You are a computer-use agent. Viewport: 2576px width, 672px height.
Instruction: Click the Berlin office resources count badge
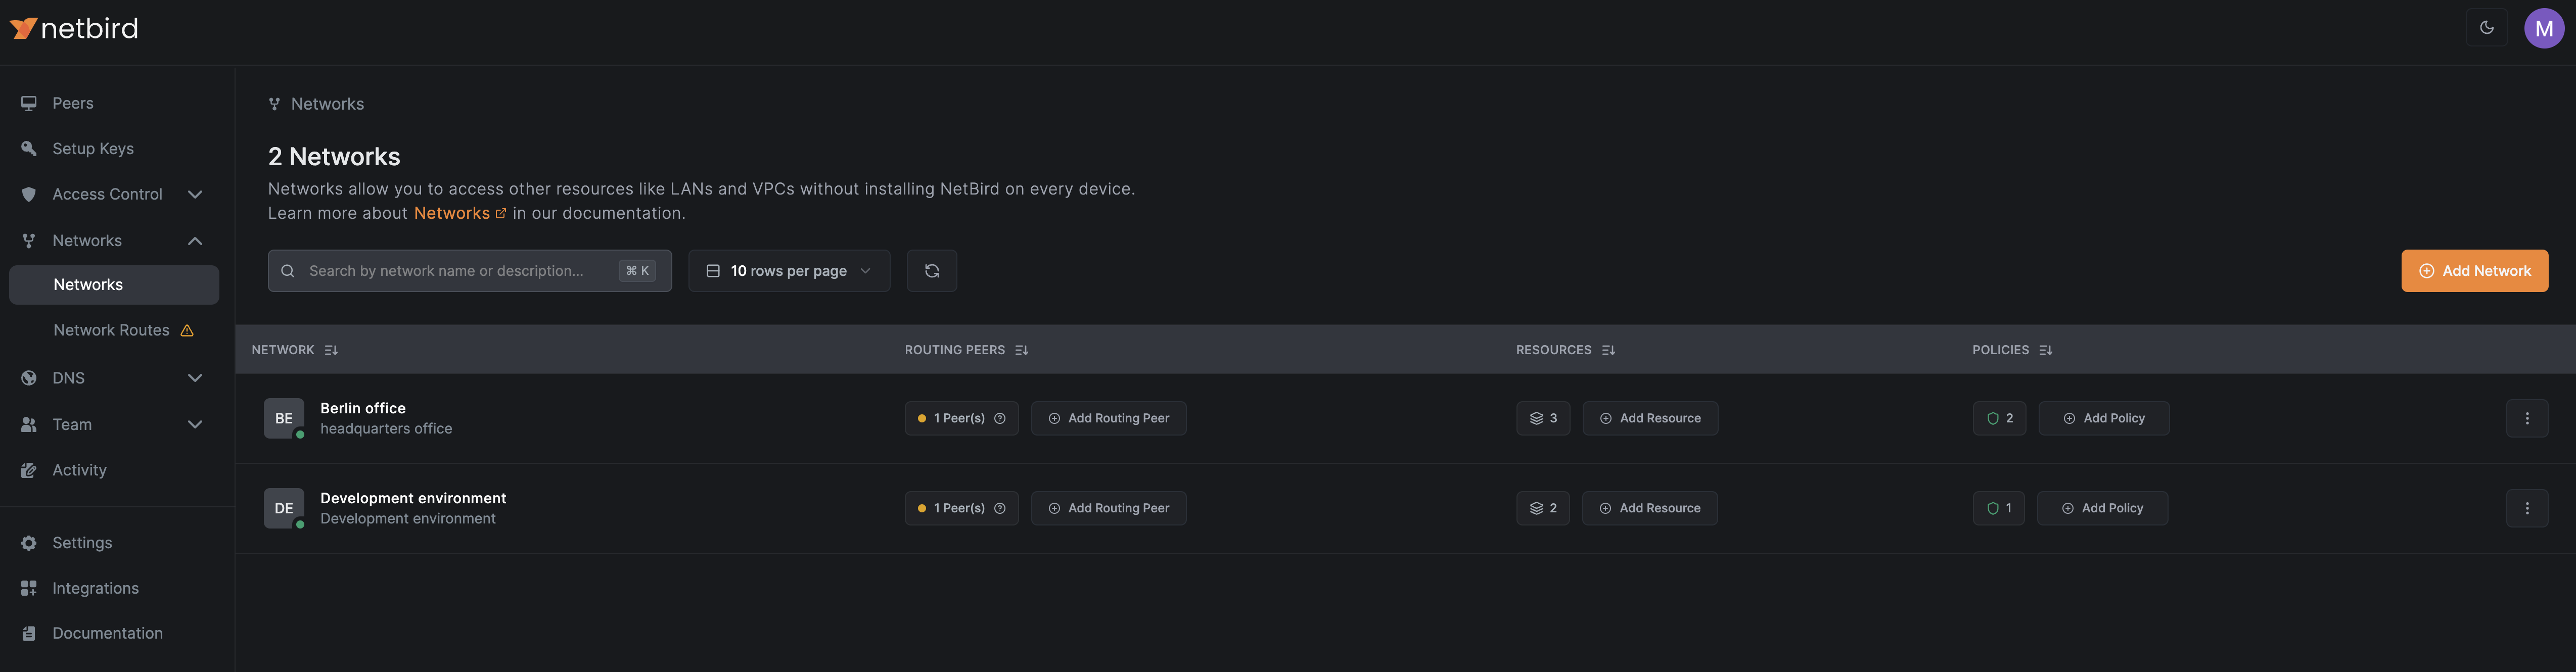pyautogui.click(x=1542, y=418)
